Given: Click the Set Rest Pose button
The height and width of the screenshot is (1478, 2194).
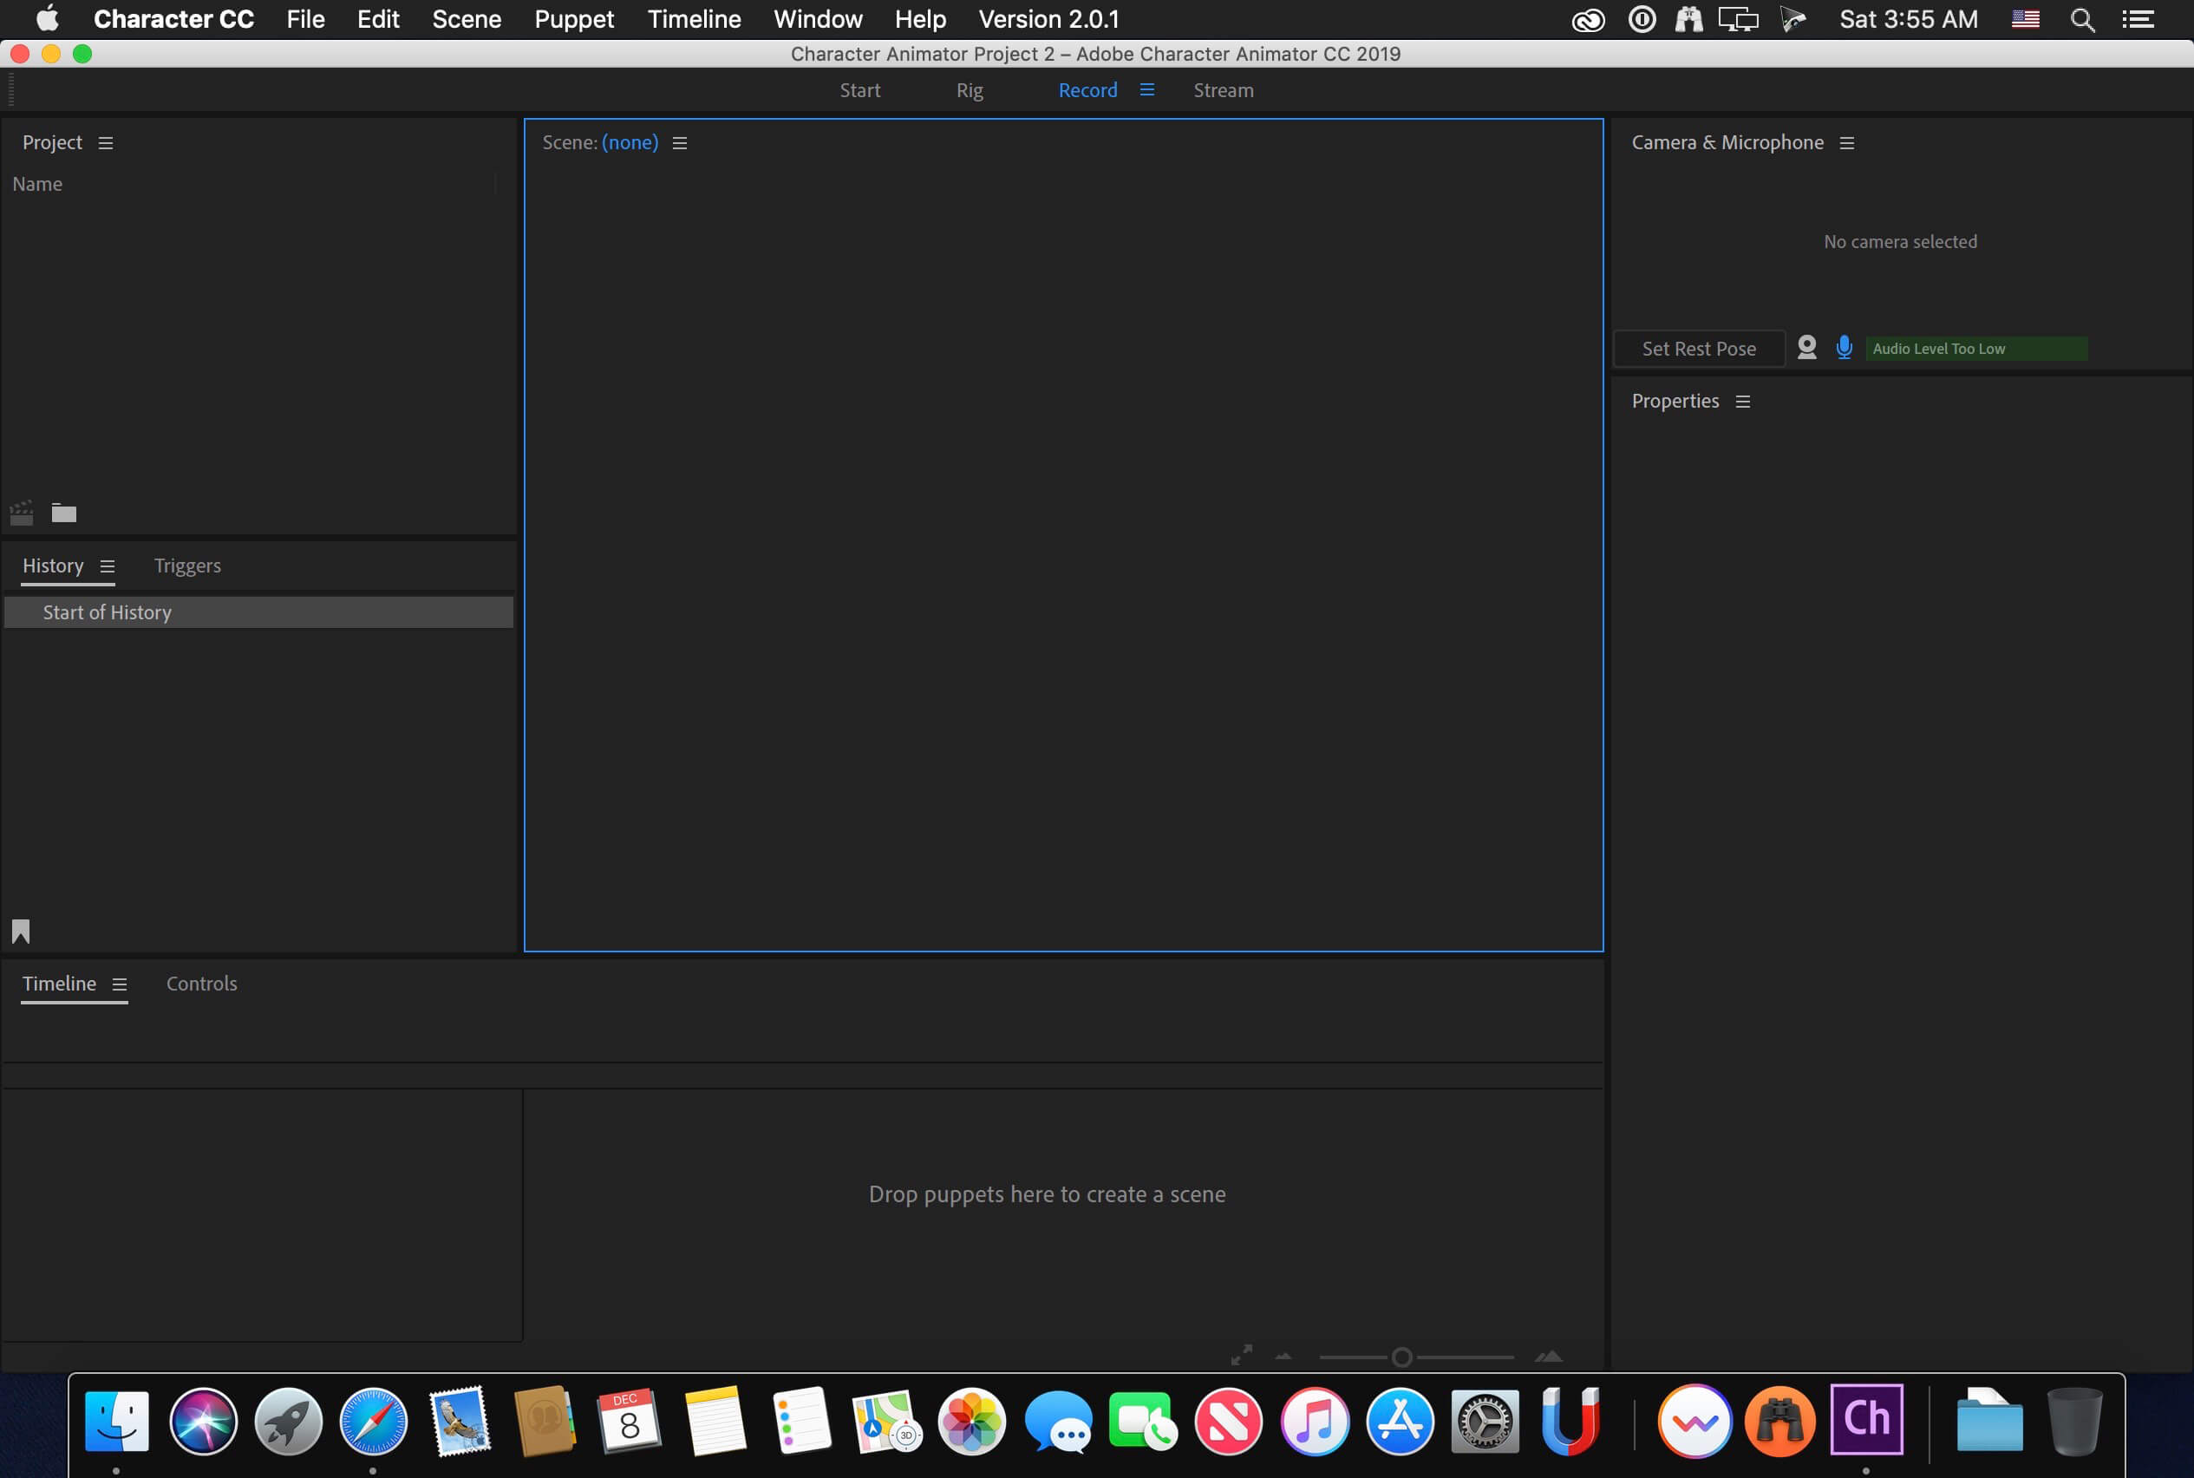Looking at the screenshot, I should pyautogui.click(x=1698, y=349).
